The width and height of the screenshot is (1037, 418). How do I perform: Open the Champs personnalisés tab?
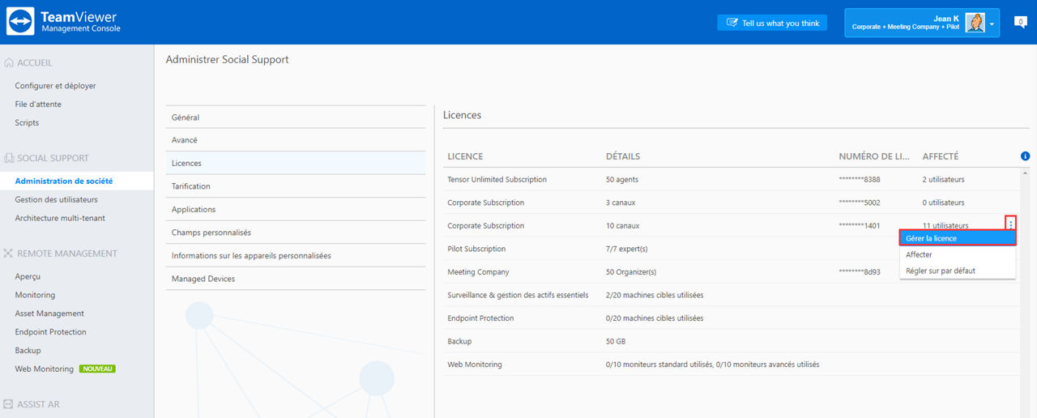click(296, 232)
